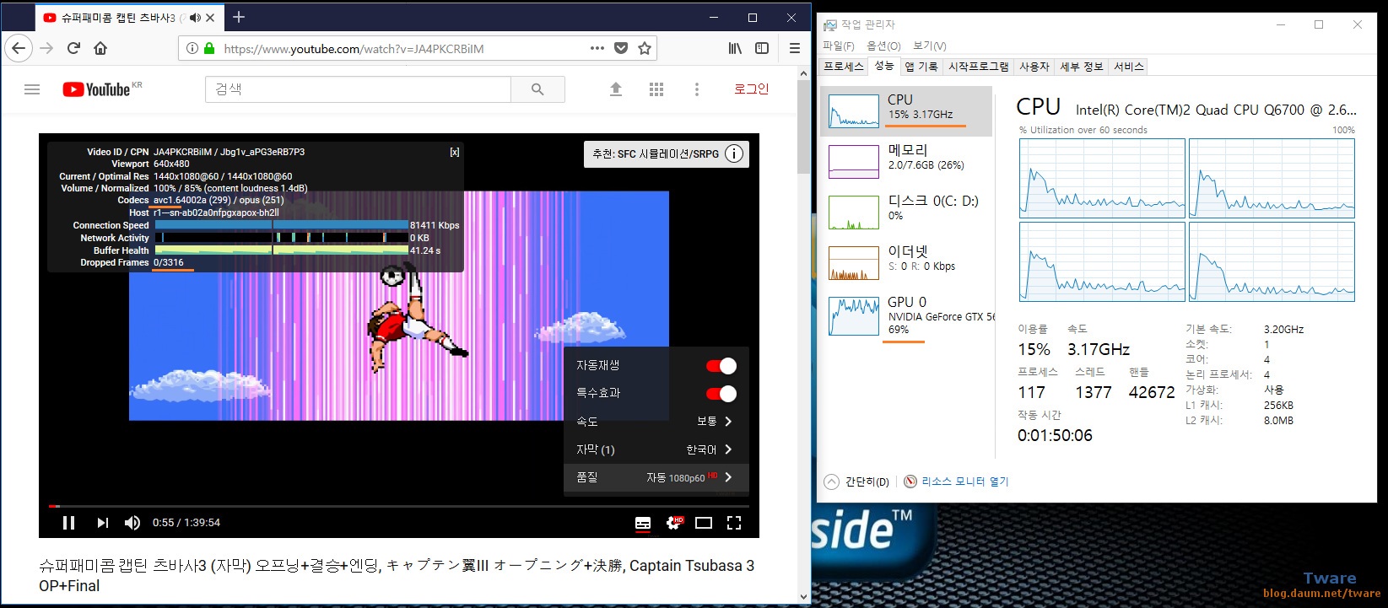Switch to the 사용자 tab
Image resolution: width=1388 pixels, height=608 pixels.
[1034, 67]
